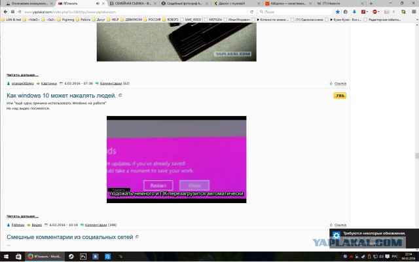Open the ~VideO~ bookmarks folder
419x262 pixels.
coord(31,20)
